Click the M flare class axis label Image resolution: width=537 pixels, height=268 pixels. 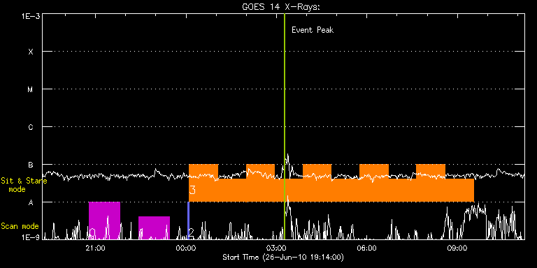(x=31, y=89)
